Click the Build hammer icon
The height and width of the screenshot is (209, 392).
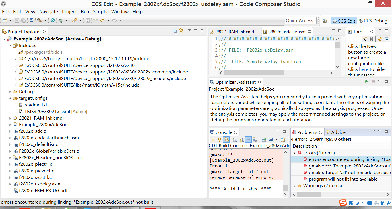pos(39,20)
